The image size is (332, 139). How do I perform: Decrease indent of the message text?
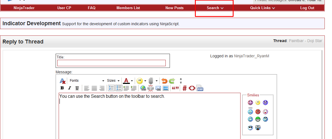[x=126, y=88]
